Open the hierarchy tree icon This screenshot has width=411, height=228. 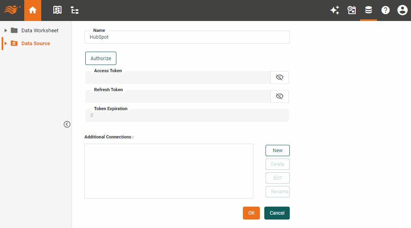tap(75, 10)
